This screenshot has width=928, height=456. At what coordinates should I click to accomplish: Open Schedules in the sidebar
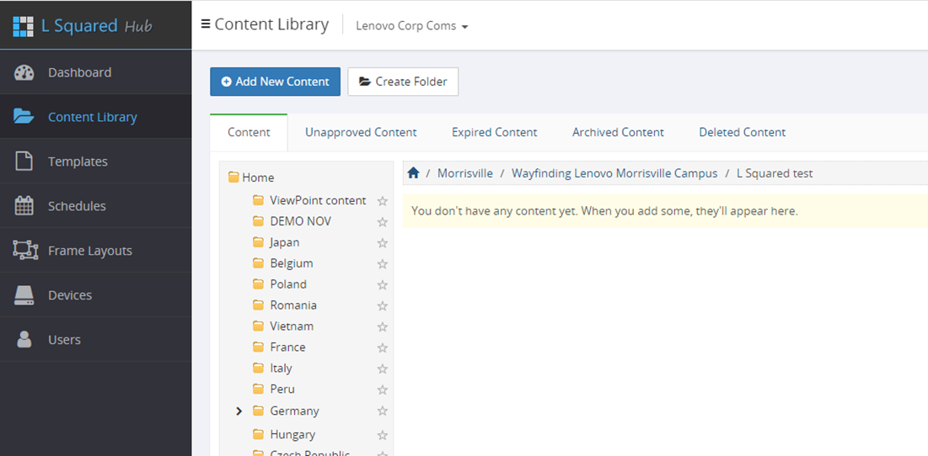click(95, 205)
